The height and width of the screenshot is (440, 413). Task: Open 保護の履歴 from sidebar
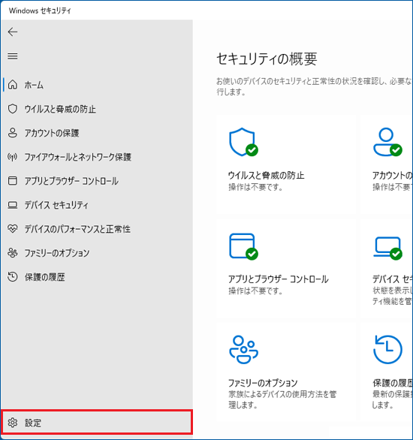97,277
